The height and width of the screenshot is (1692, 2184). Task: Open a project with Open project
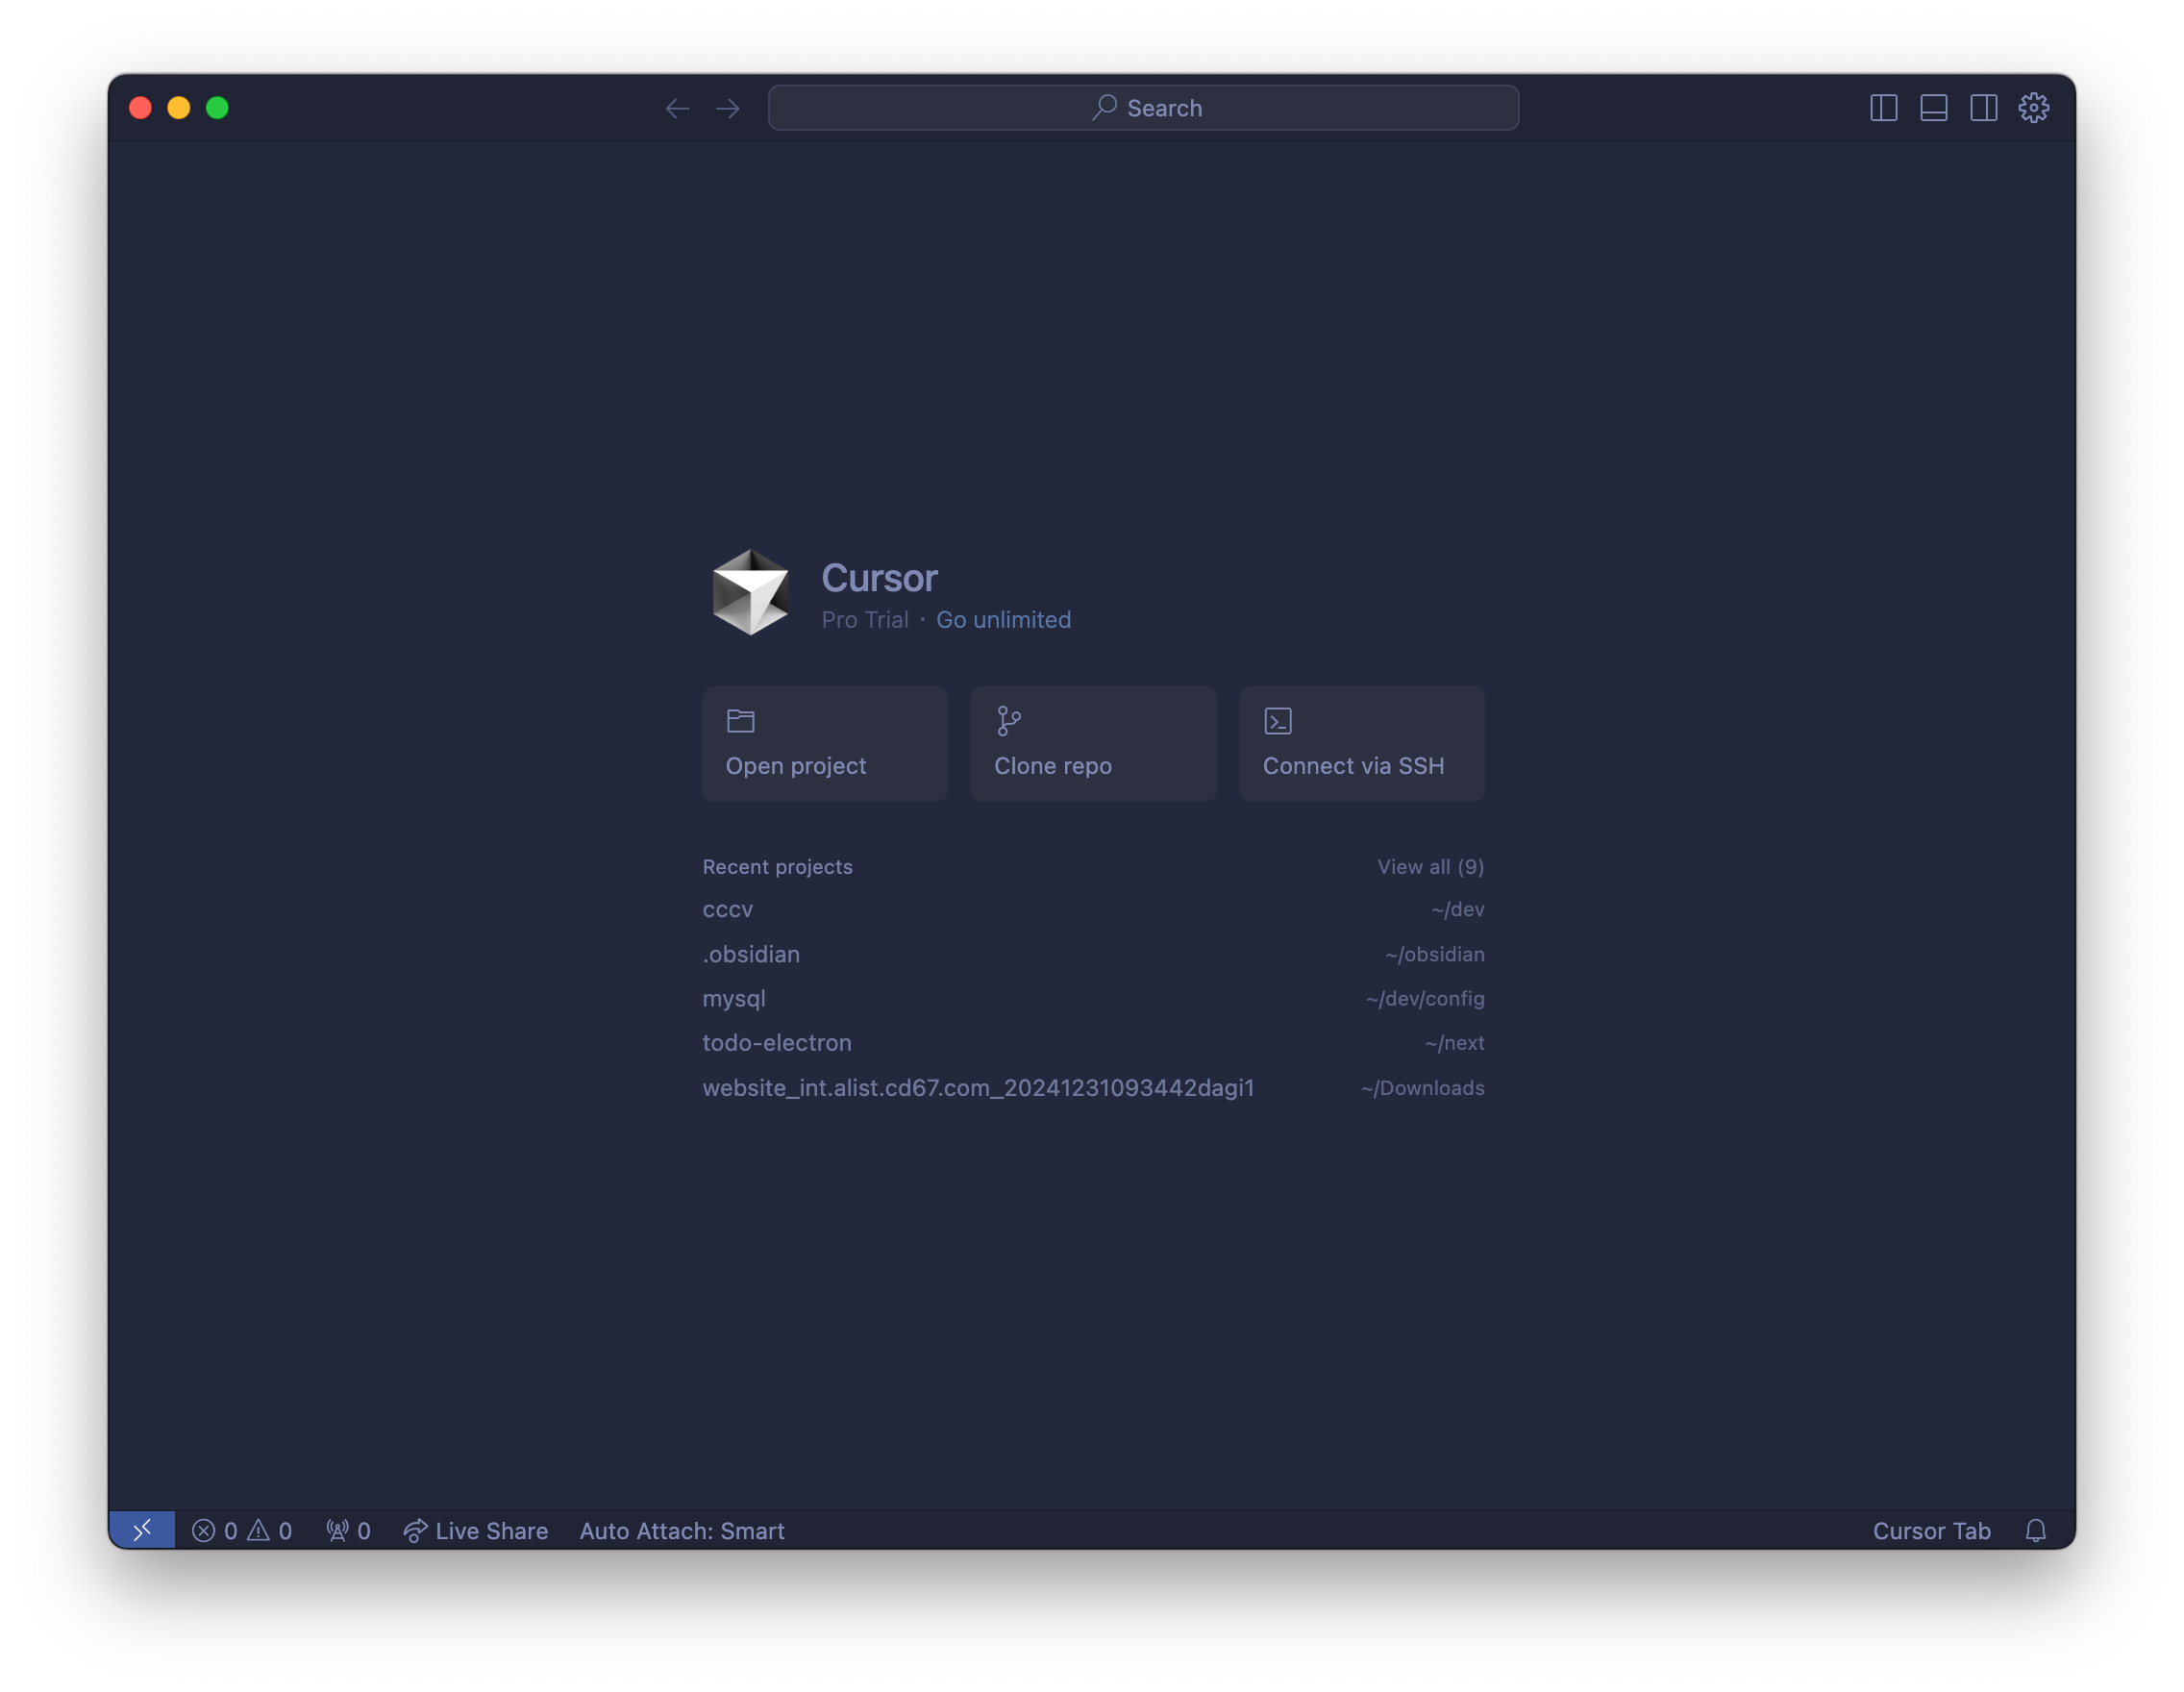(x=825, y=744)
